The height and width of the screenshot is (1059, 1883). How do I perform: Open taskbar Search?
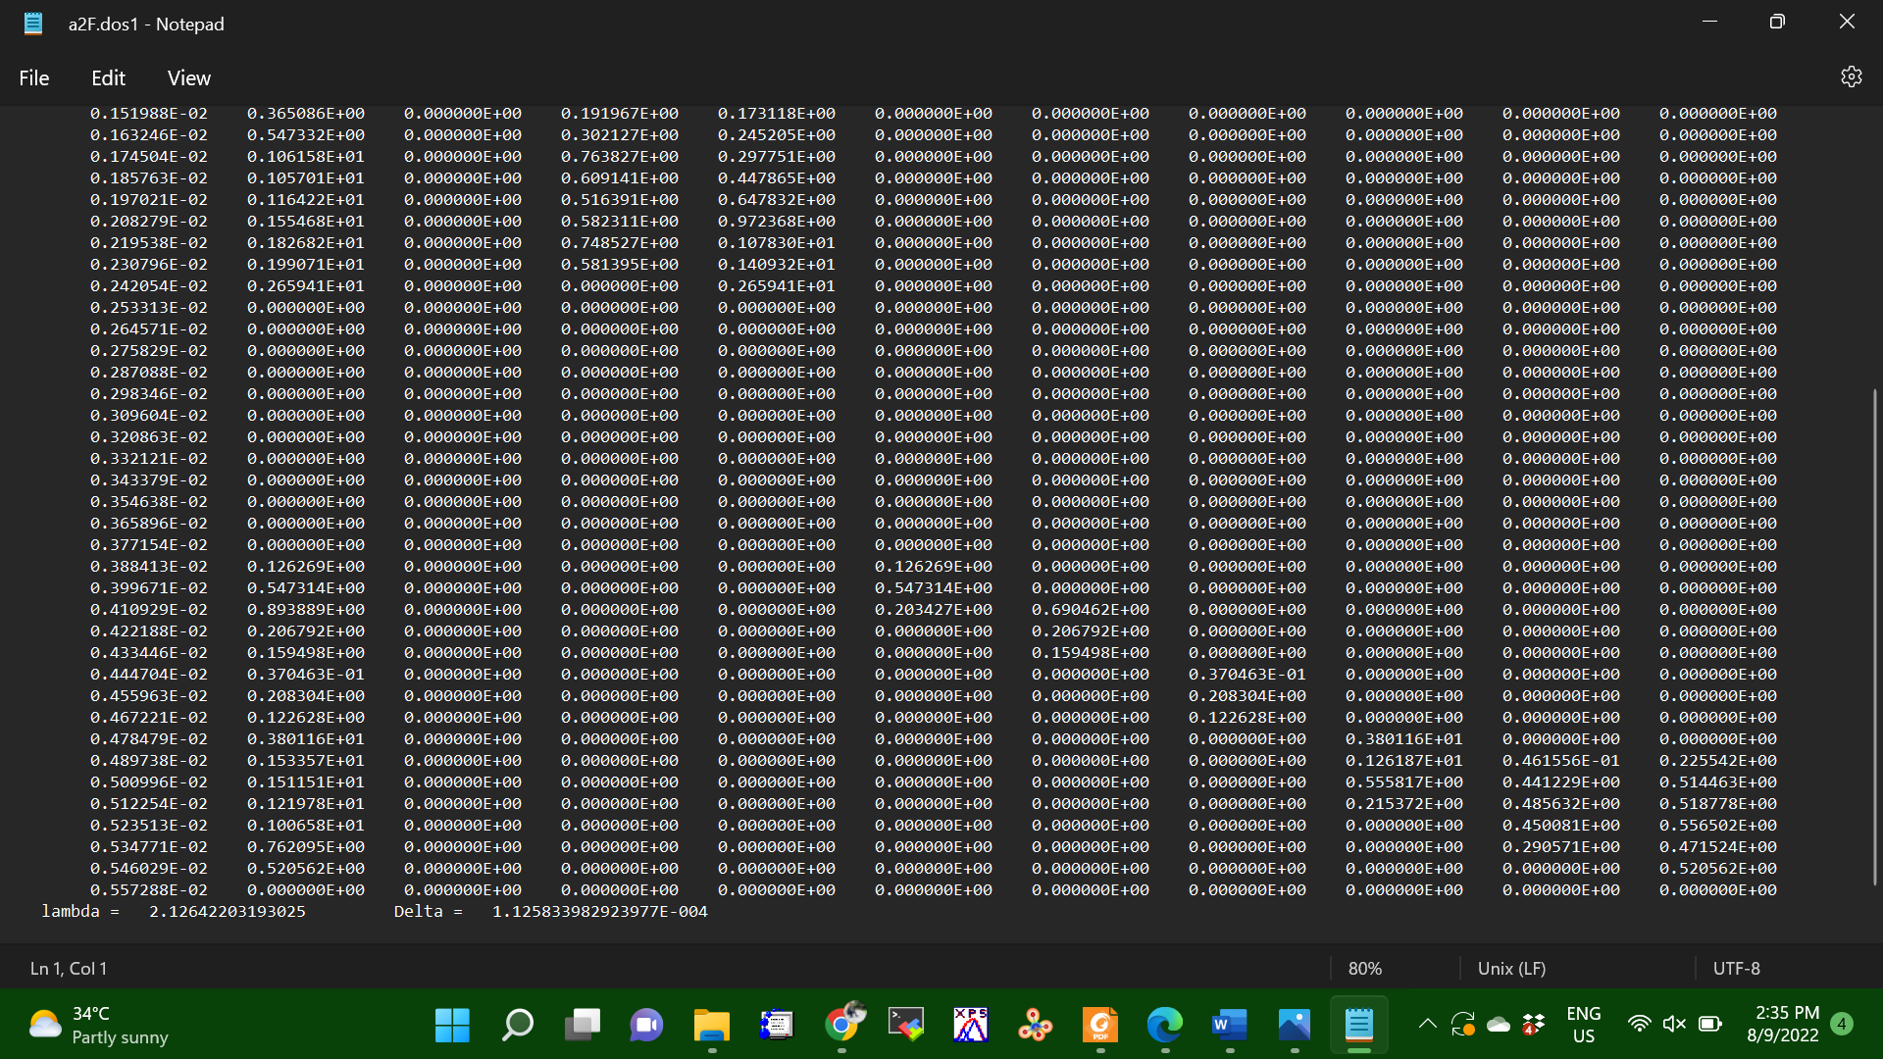517,1026
